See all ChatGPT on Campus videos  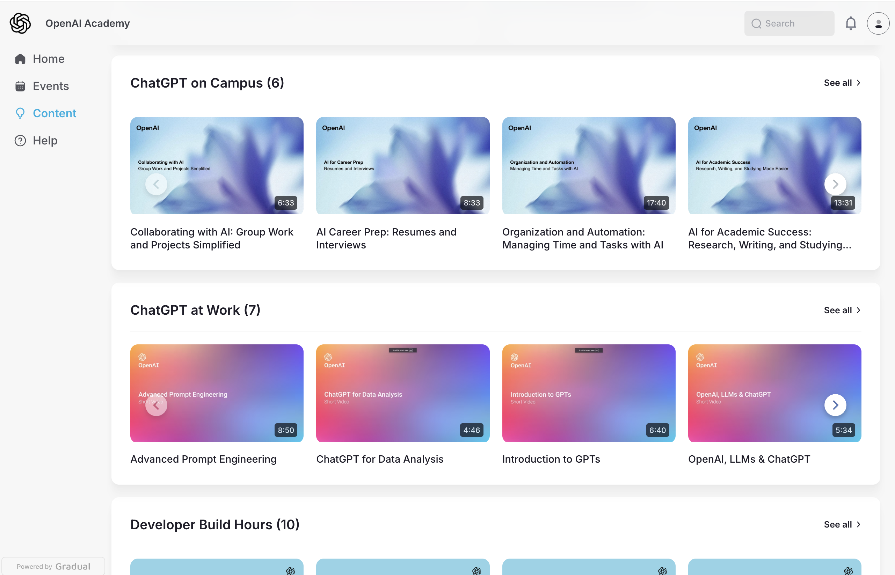(x=842, y=83)
